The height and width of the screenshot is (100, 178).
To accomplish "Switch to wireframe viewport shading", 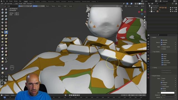I will click(138, 4).
